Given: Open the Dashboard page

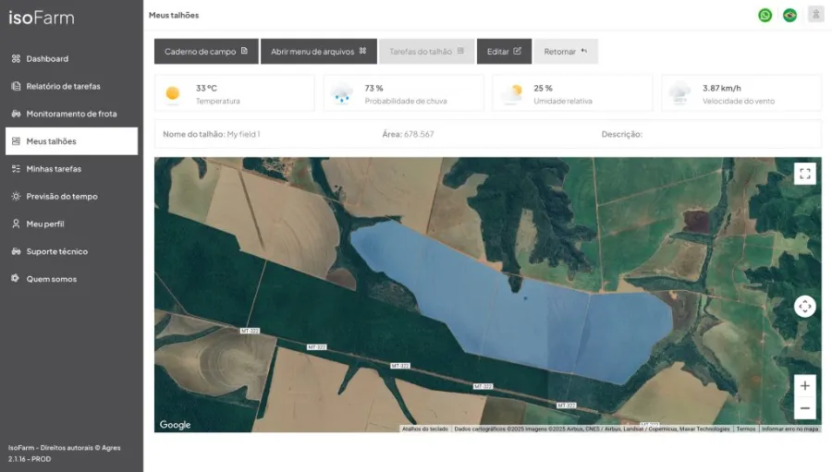Looking at the screenshot, I should [71, 59].
